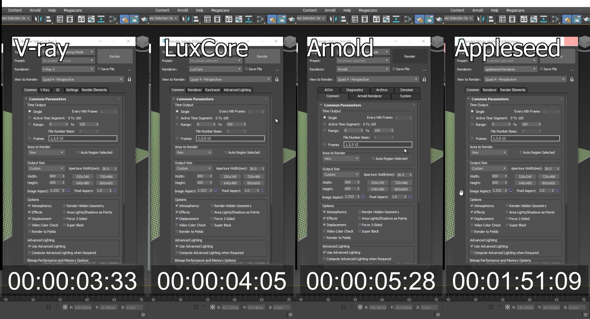Uncheck Atmospherics in the LuxCore dialog
This screenshot has height=319, width=590.
pos(177,206)
